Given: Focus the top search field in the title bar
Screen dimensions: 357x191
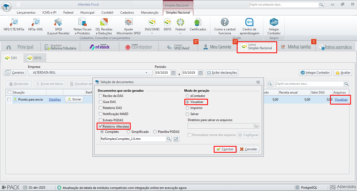Looking at the screenshot, I should pyautogui.click(x=284, y=5).
